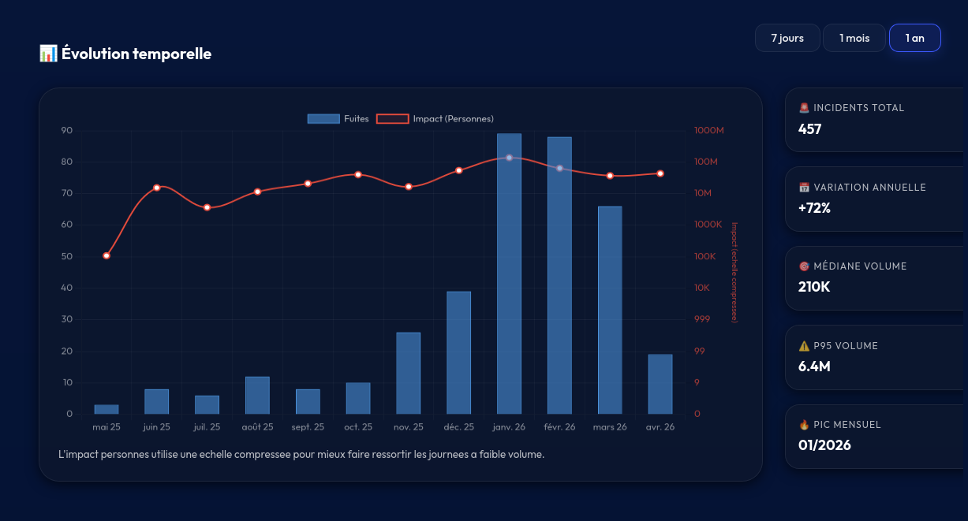The width and height of the screenshot is (968, 521).
Task: Open the Pic Mensuel 01/2026 card
Action: (876, 437)
